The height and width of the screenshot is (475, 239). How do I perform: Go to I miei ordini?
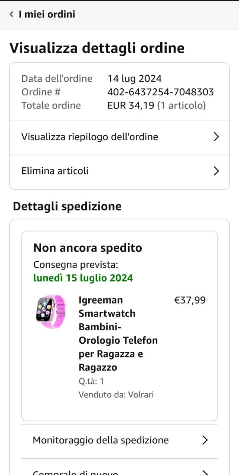click(x=47, y=14)
